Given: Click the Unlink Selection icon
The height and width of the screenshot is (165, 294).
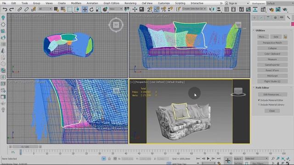Looking at the screenshot, I should 27,9.
